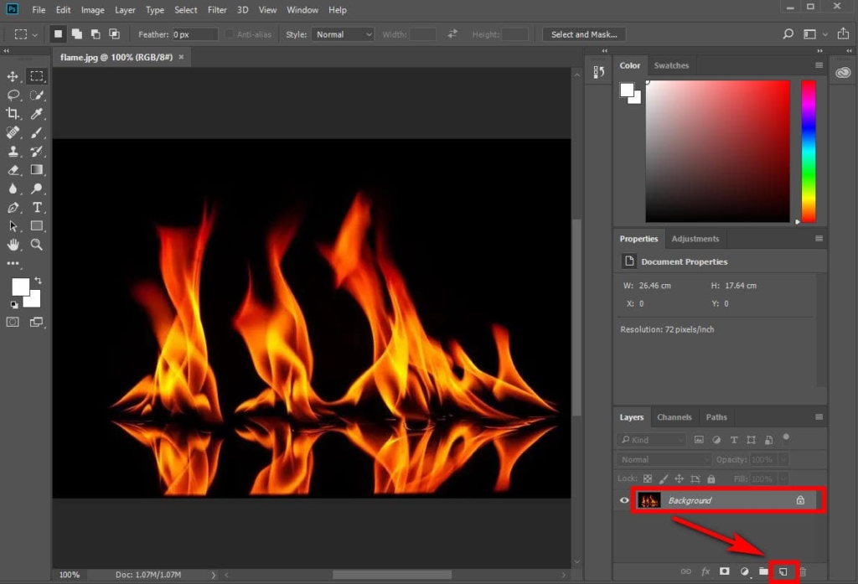Select the Zoom tool
The width and height of the screenshot is (858, 584).
(x=37, y=245)
